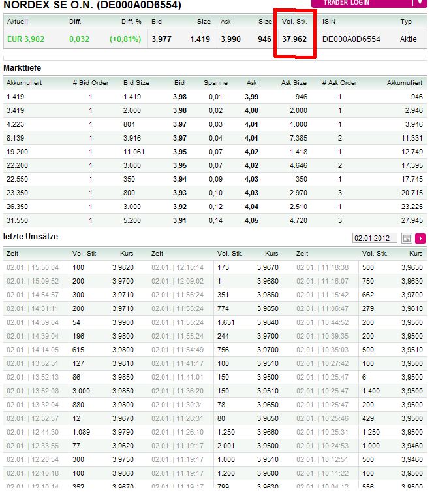The width and height of the screenshot is (434, 498).
Task: Click the Bid Size column header
Action: pos(136,83)
